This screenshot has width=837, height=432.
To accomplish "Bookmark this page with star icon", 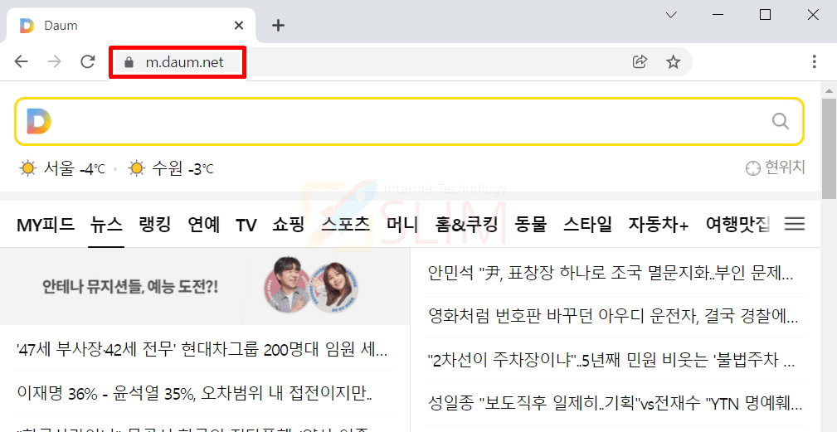I will (x=673, y=62).
